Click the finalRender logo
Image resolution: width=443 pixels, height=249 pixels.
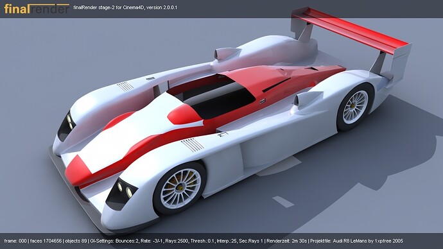pos(37,8)
